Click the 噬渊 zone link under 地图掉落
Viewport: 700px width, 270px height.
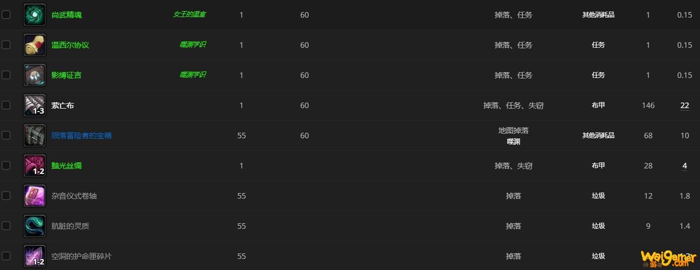pos(514,142)
